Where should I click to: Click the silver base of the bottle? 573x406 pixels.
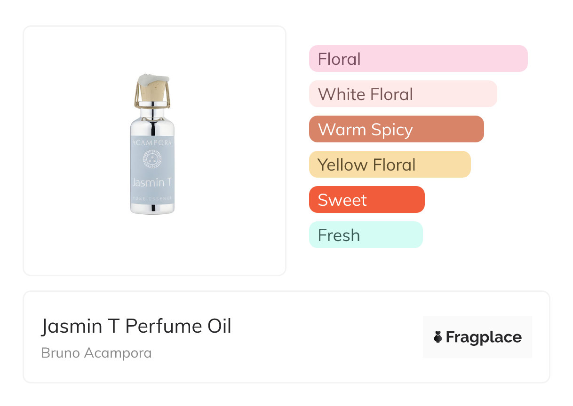coord(152,209)
